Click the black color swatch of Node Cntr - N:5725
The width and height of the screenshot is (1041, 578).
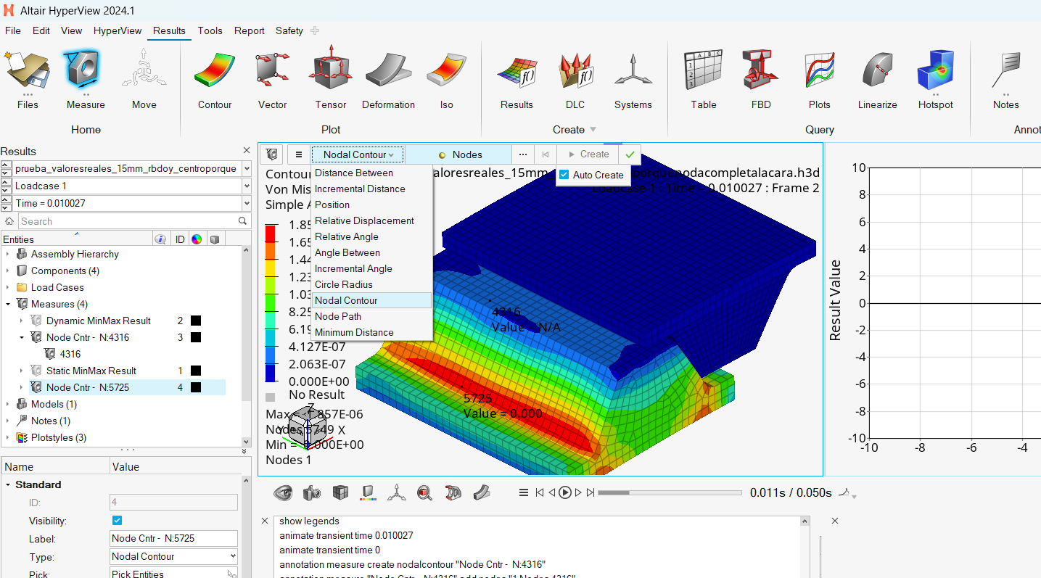(196, 387)
